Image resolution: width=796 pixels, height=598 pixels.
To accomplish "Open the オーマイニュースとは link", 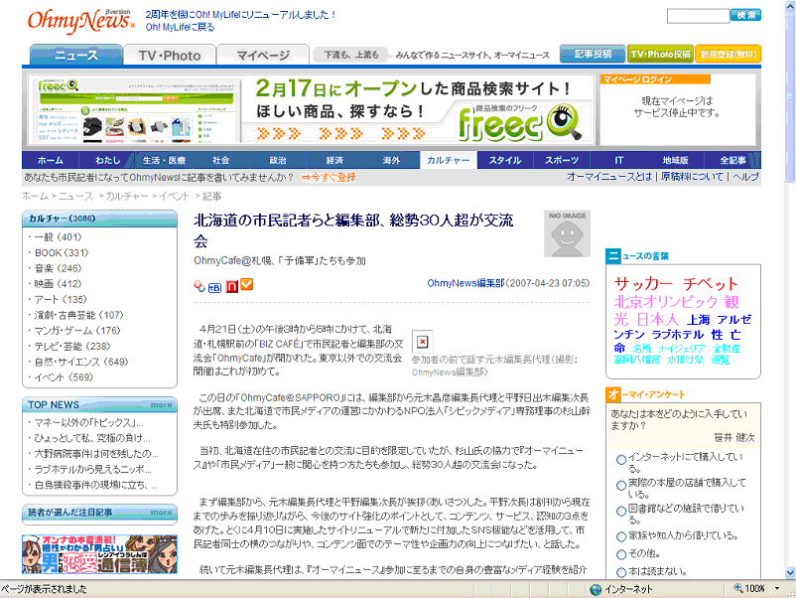I will tap(609, 177).
